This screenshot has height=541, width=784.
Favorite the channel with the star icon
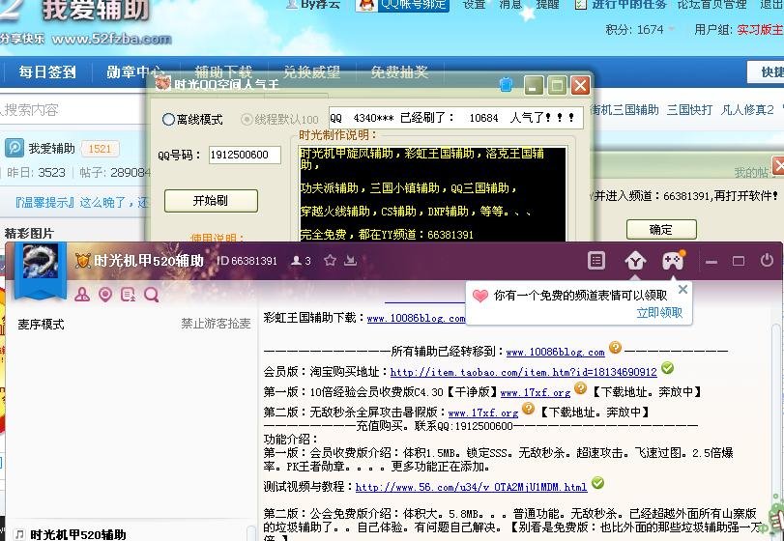330,260
